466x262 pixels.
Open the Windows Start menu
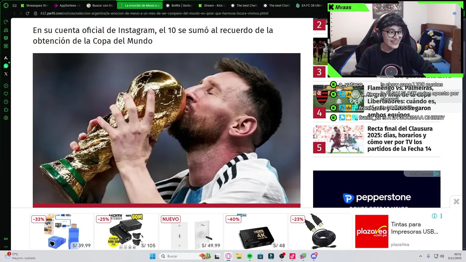pos(153,256)
